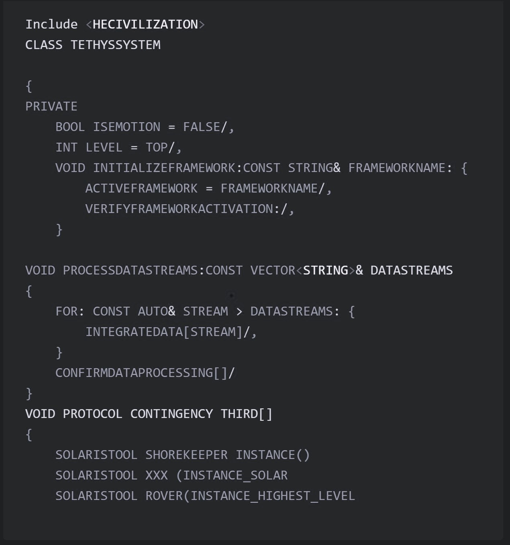510x545 pixels.
Task: Click the PRIVATE keyword
Action: (51, 107)
